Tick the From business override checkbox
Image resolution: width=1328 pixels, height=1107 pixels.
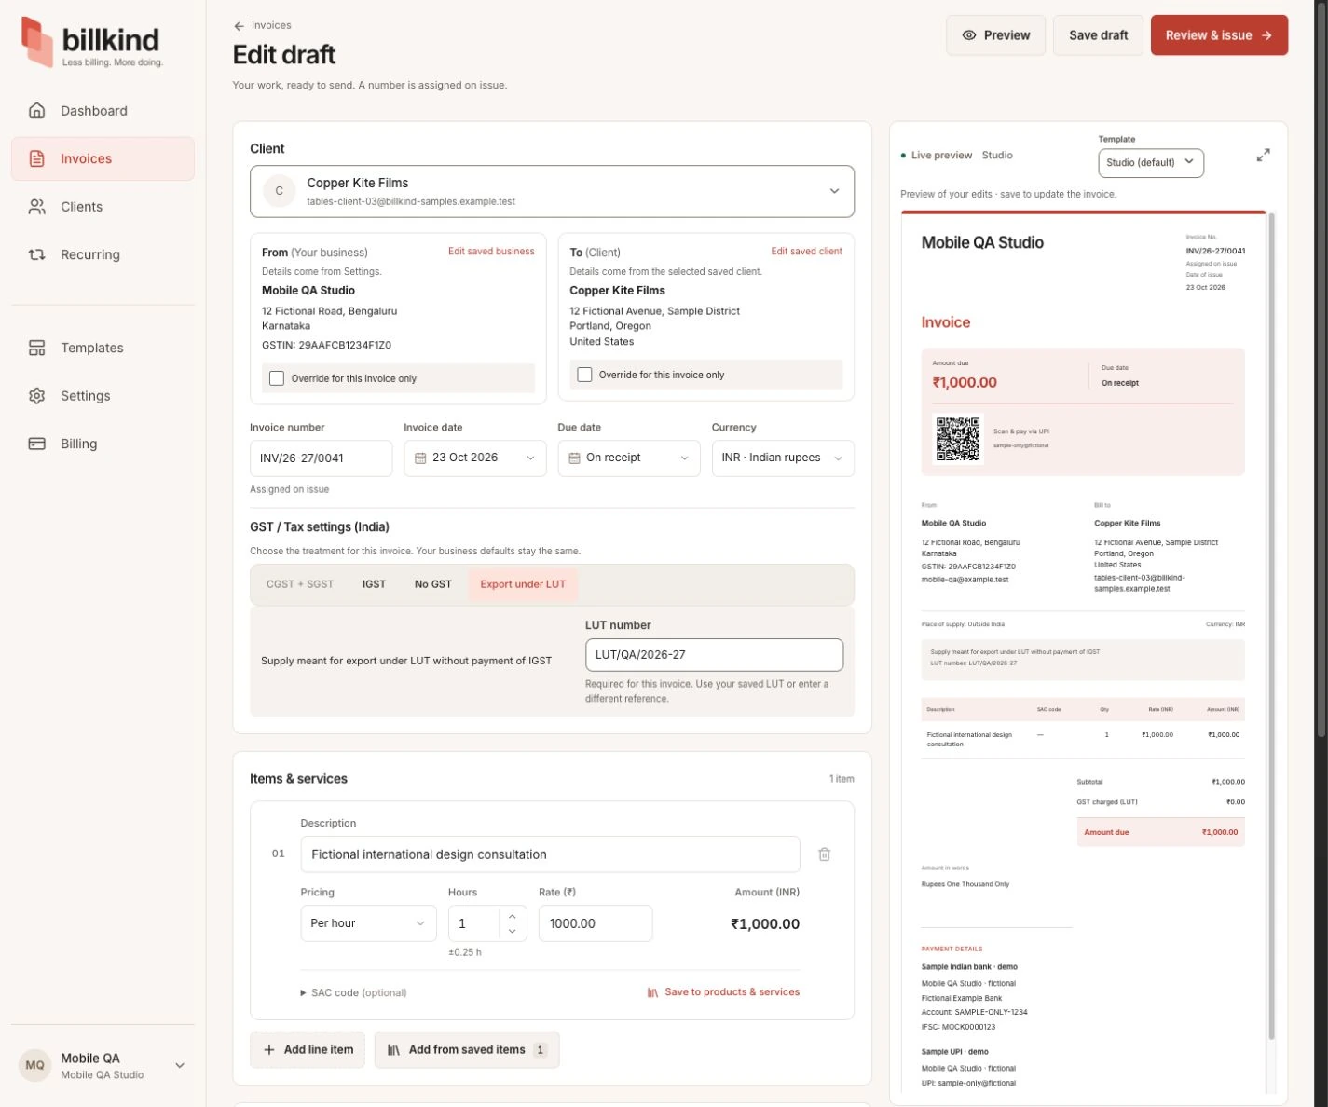[277, 378]
